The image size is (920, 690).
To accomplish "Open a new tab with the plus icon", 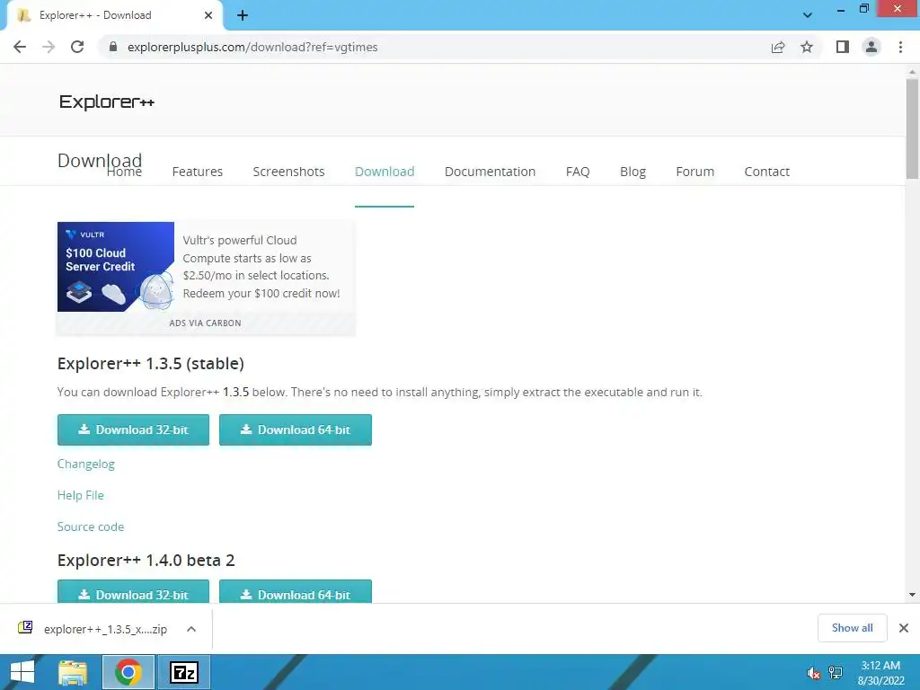I will (243, 15).
